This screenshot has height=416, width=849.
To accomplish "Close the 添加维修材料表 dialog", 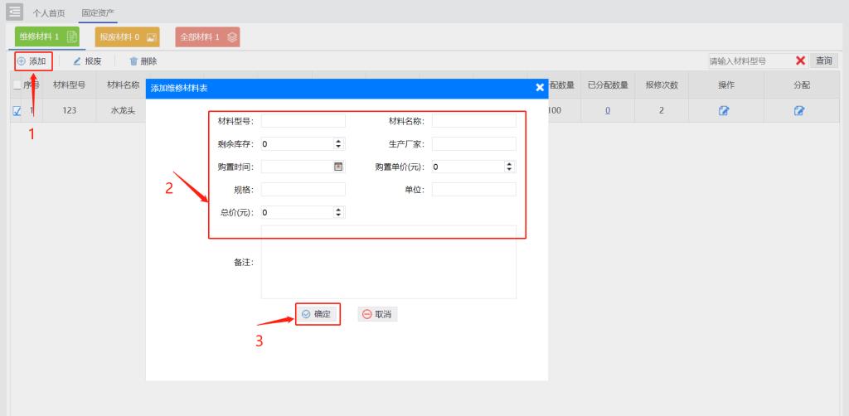I will pos(540,87).
